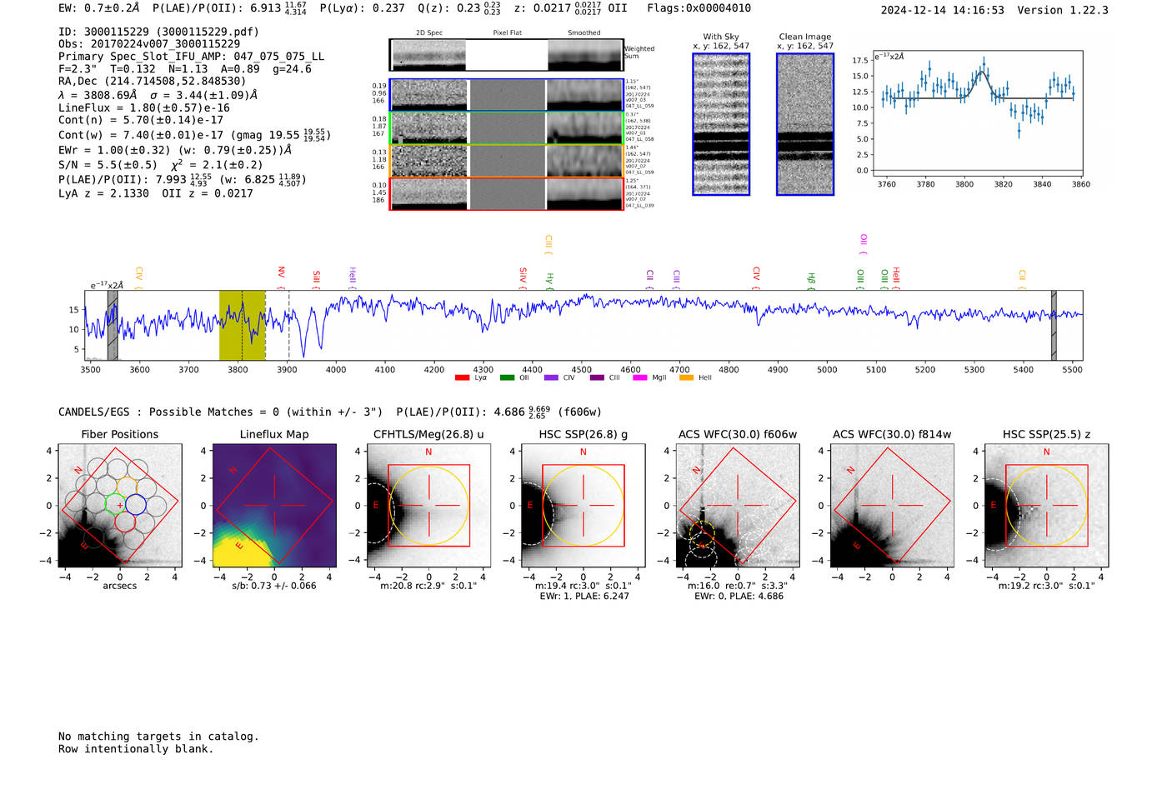Click the s/b: 0.73 +/- 0.066 label
Viewport: 1167px width, 794px height.
274,586
